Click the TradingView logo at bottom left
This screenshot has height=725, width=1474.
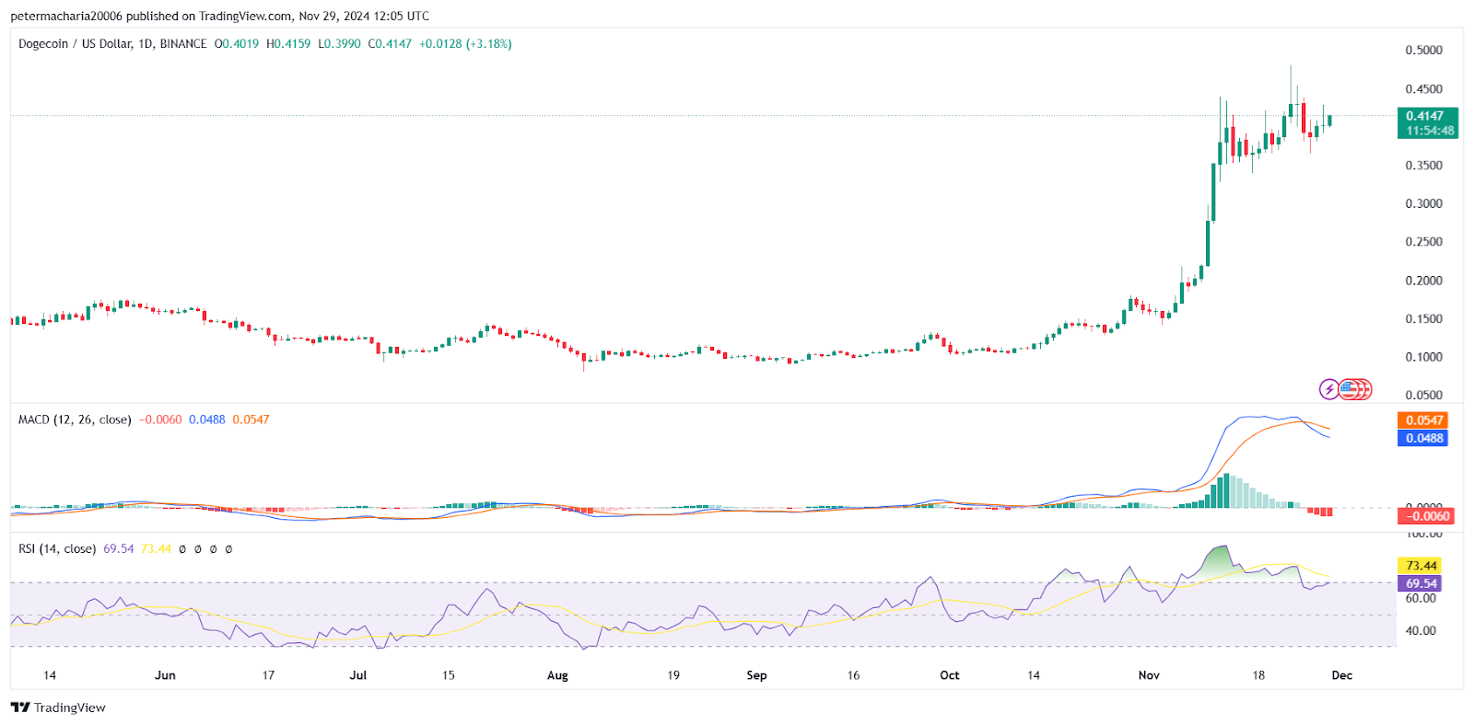(x=58, y=708)
